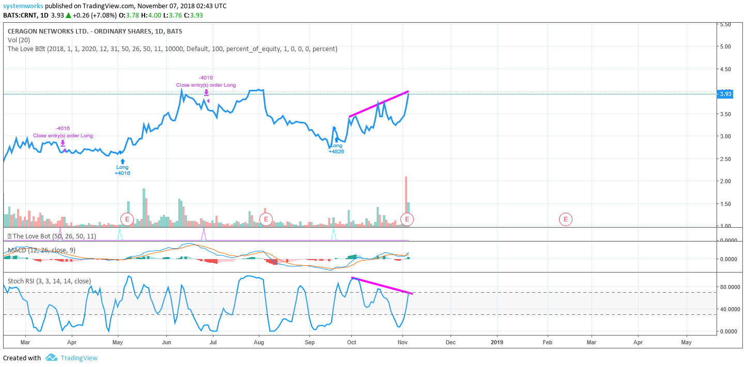Viewport: 746px width, 367px height.
Task: Click the earnings E marker in February 2019
Action: click(x=566, y=219)
